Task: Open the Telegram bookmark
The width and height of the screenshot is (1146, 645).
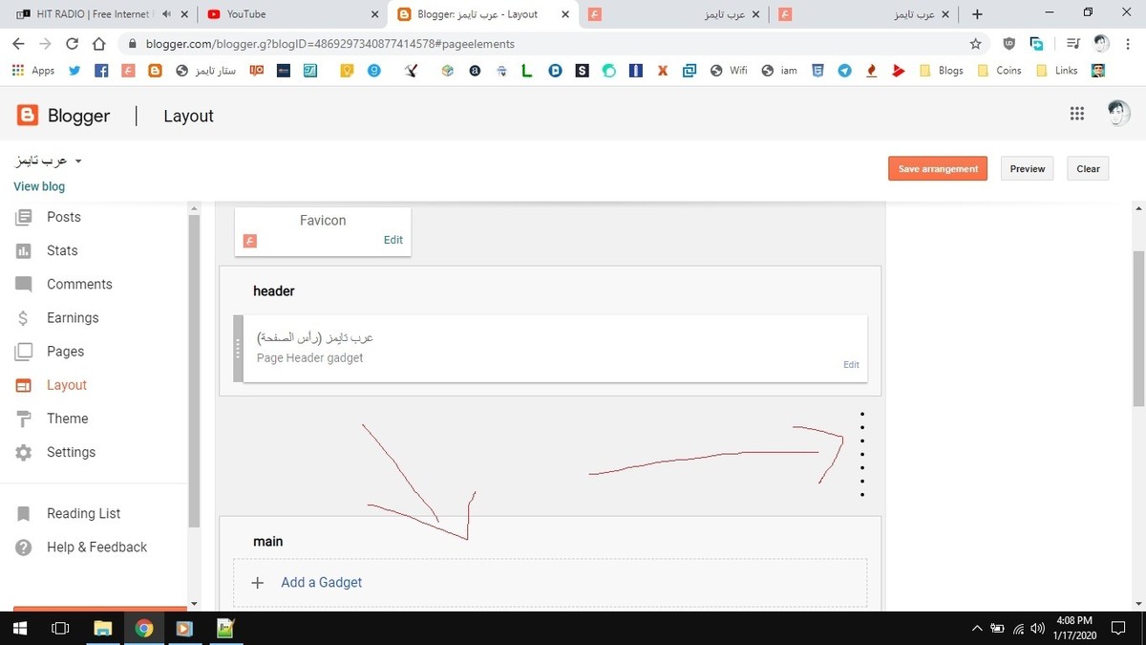Action: click(x=844, y=71)
